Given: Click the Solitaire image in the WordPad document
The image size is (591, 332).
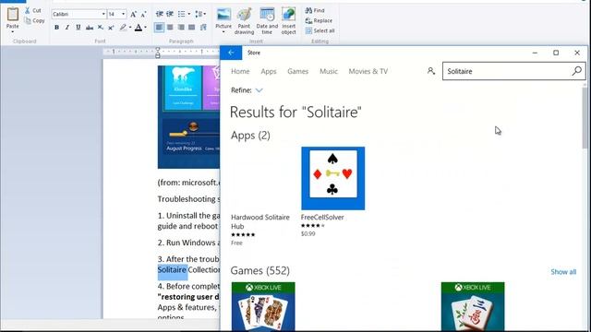Looking at the screenshot, I should 188,117.
